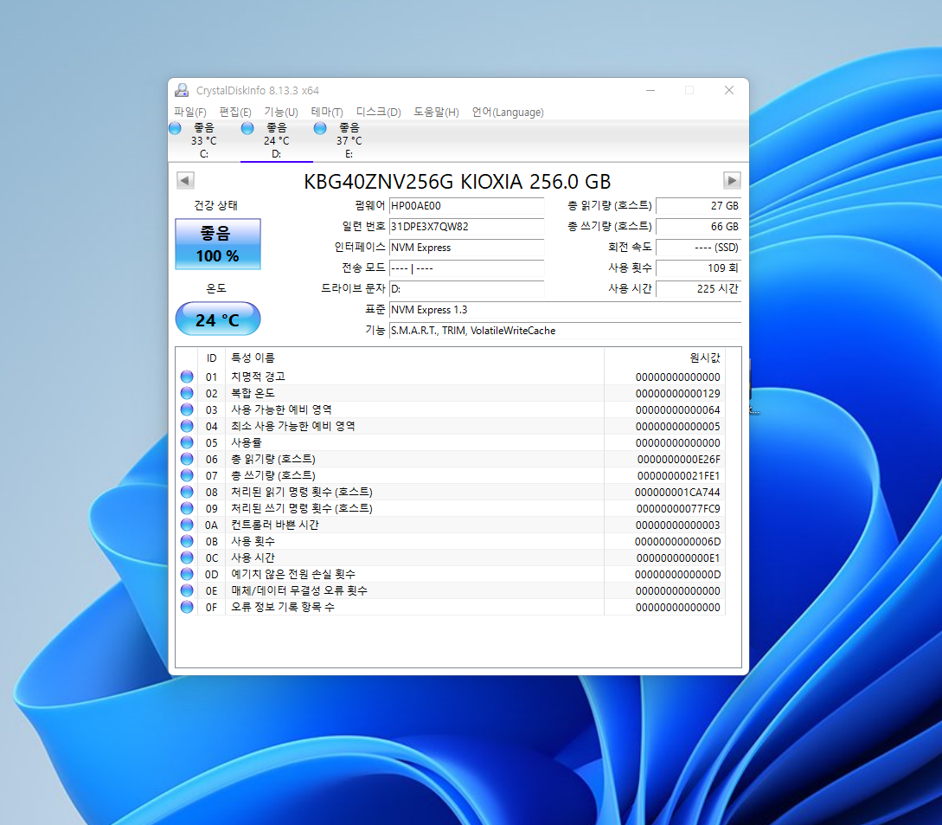Click the disk title KBG40ZNV256G KIOXIA 256.0 GB
Viewport: 942px width, 825px height.
pos(458,182)
